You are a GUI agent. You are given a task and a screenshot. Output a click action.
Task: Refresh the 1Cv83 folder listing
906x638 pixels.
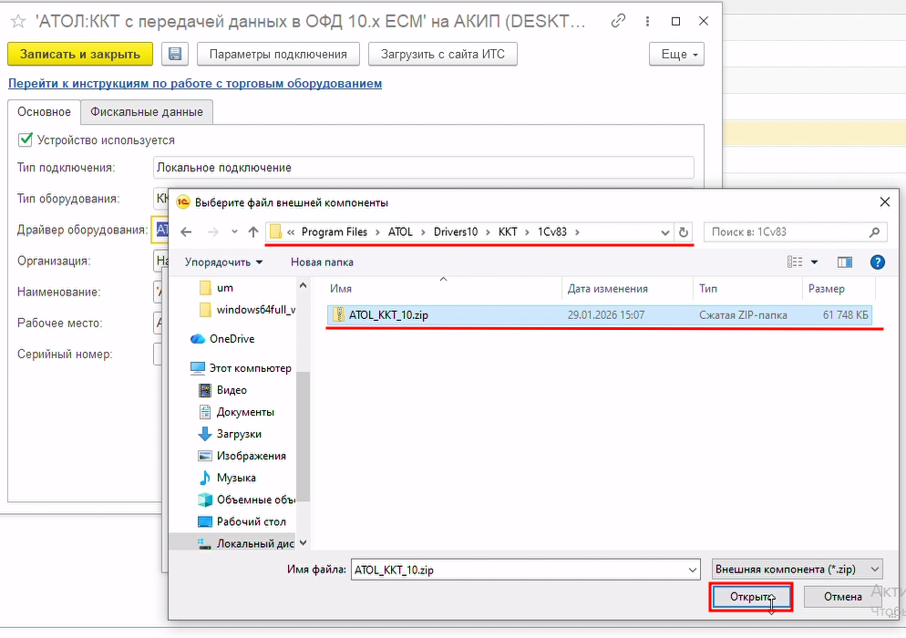684,232
